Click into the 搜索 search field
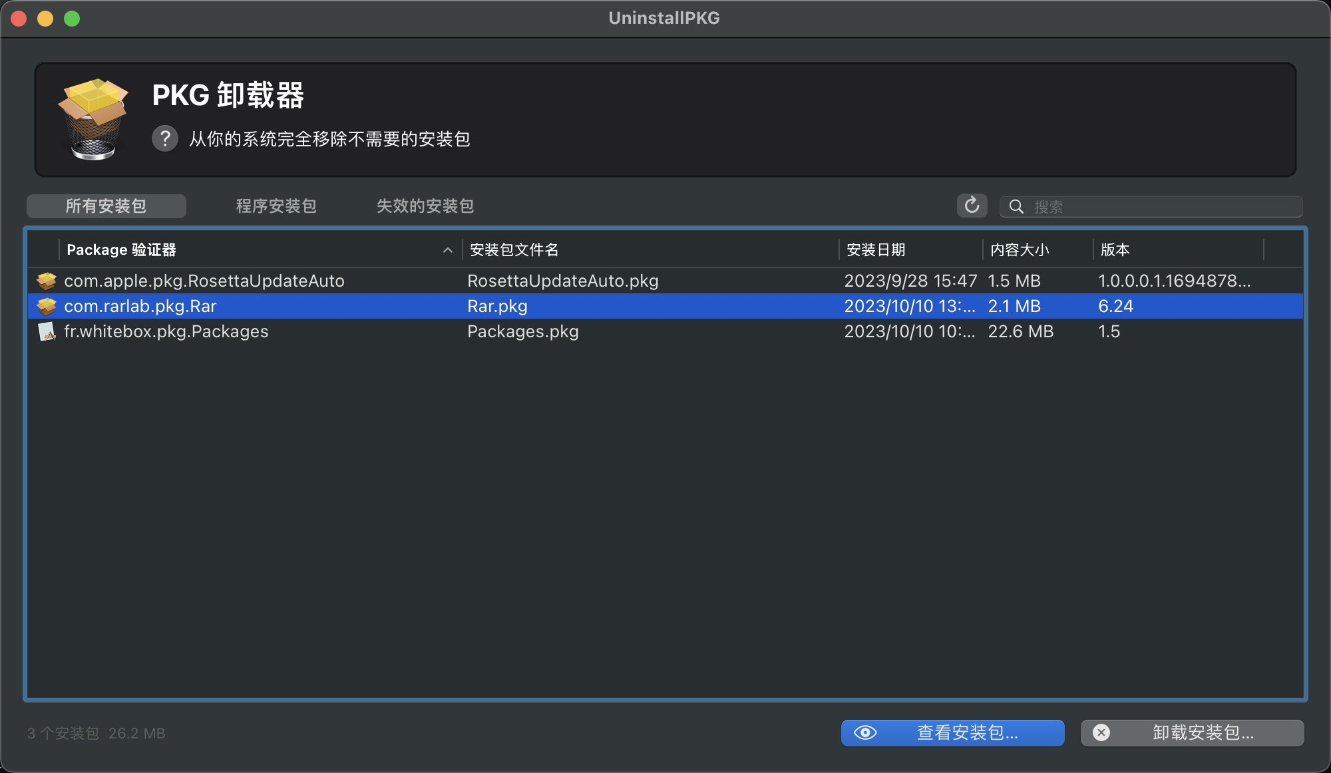Image resolution: width=1331 pixels, height=773 pixels. coord(1158,207)
